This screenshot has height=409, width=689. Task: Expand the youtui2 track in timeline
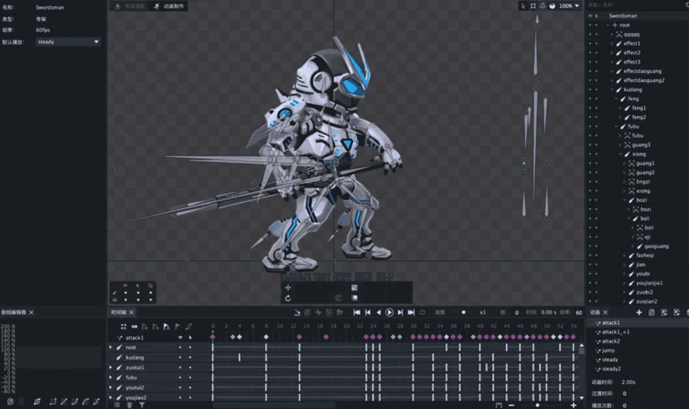tap(110, 387)
